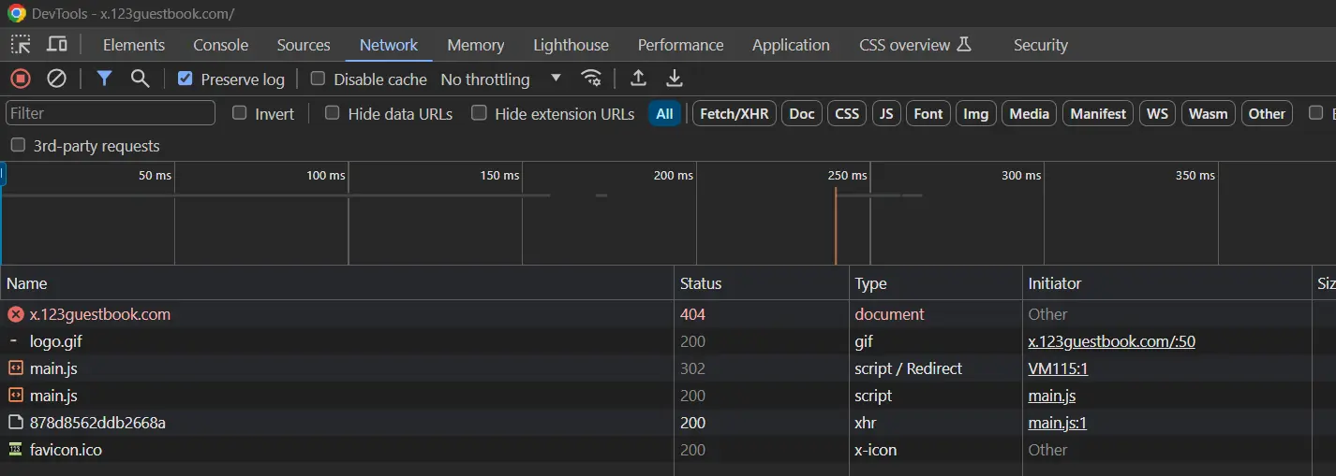Filter requests by Img
The height and width of the screenshot is (476, 1336).
[975, 113]
